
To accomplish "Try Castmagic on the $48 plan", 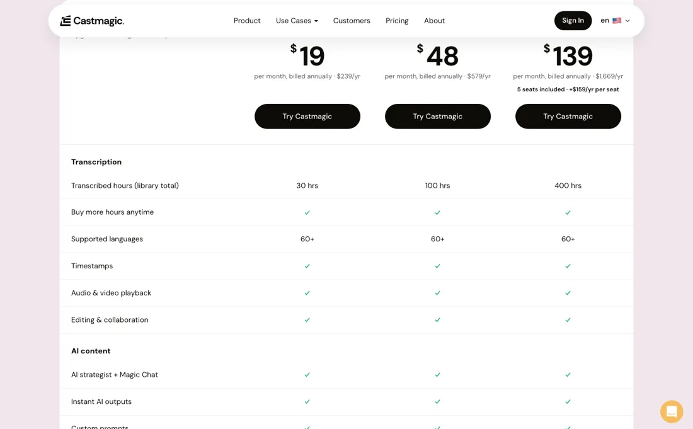I will pos(438,116).
